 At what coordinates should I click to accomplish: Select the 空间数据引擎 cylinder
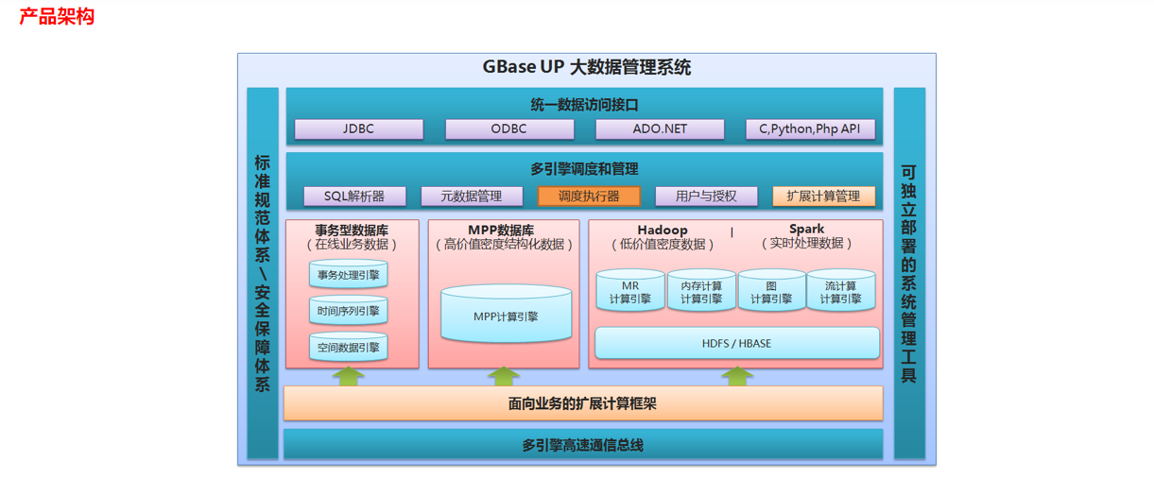[x=348, y=347]
